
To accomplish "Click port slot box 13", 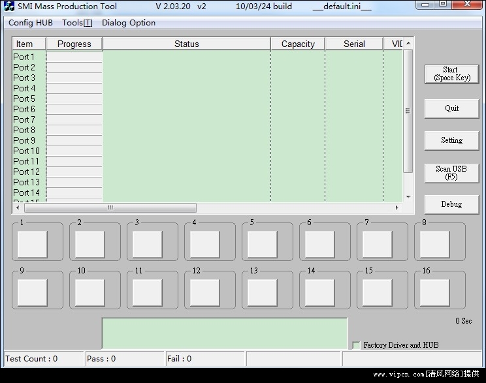I will coord(263,292).
